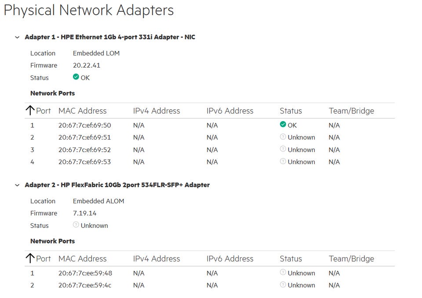
Task: Click Unknown status icon for MAC 20:67:7c:ef:69:53
Action: 283,161
